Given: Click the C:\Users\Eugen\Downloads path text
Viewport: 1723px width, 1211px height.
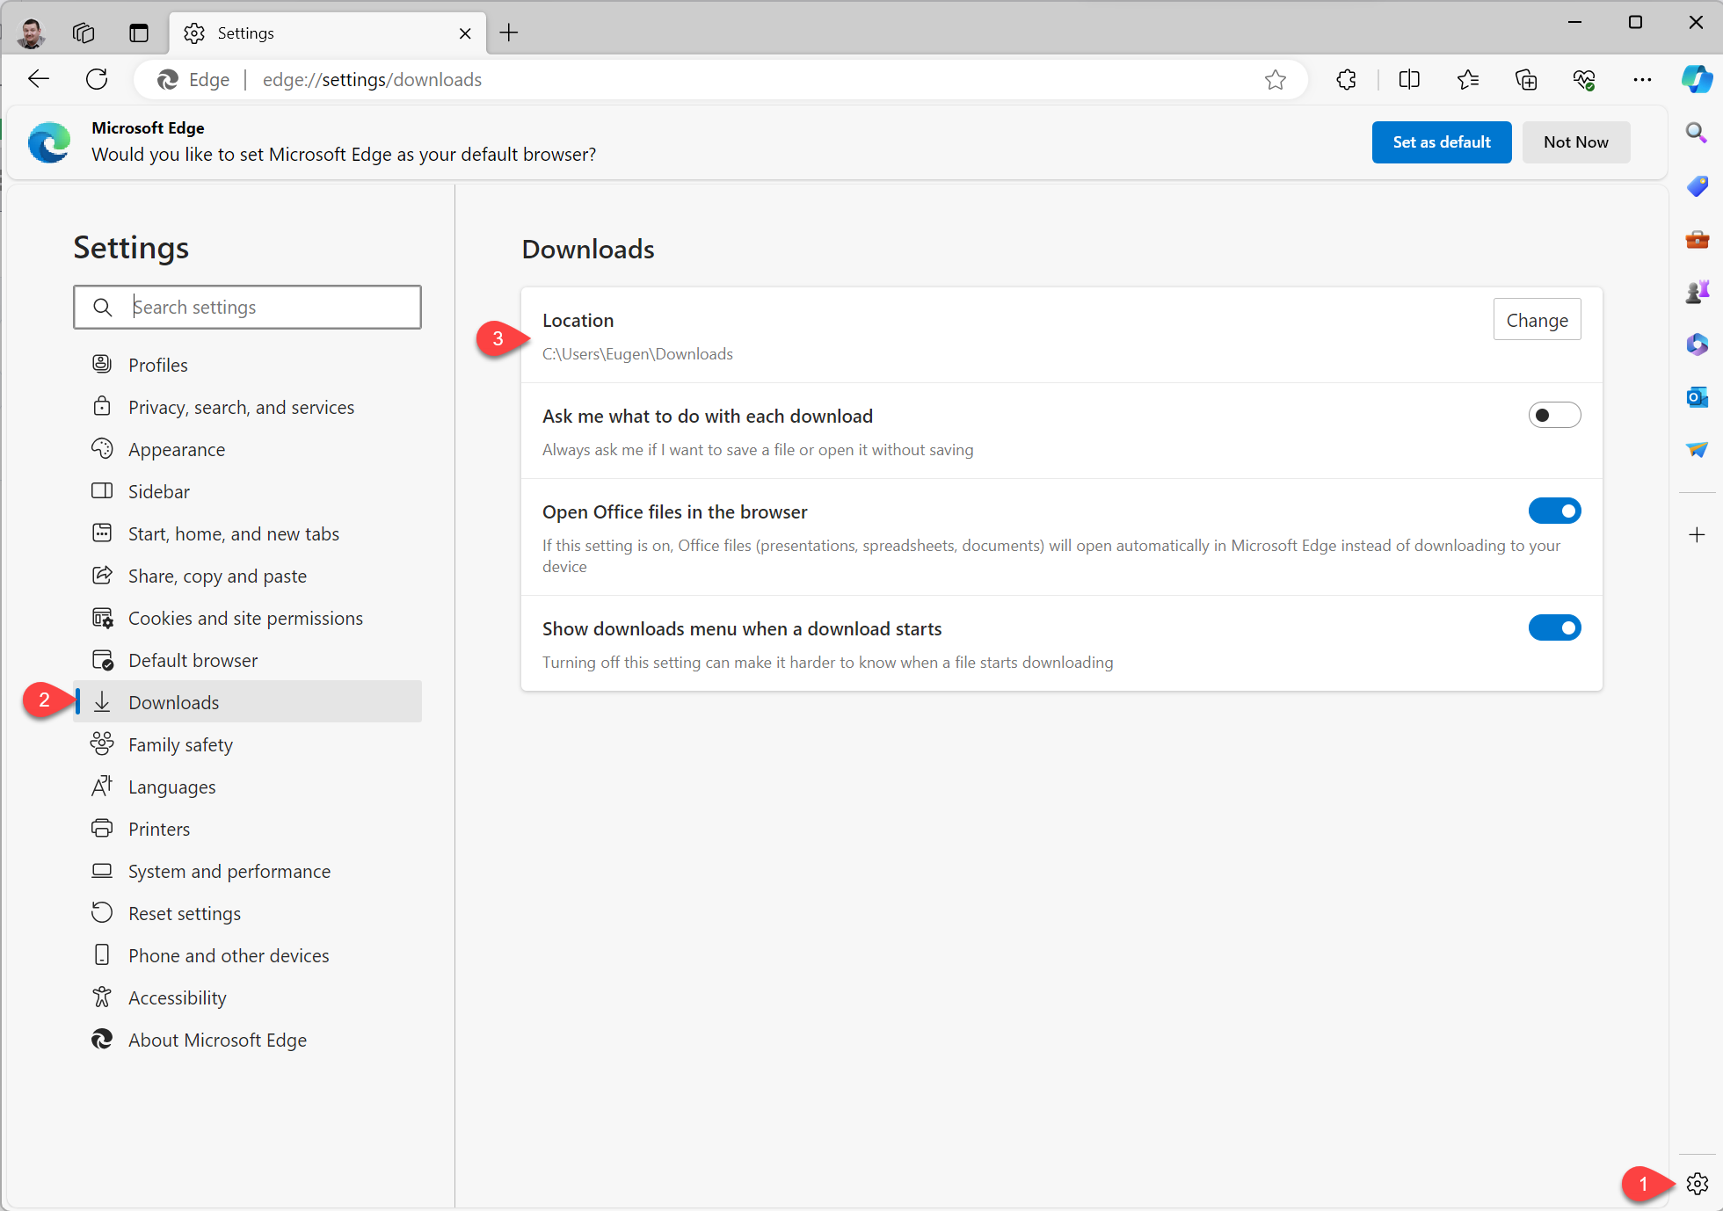Looking at the screenshot, I should (637, 353).
